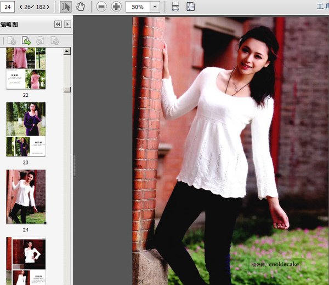Open the Tools panel at top right
The width and height of the screenshot is (329, 285).
[322, 7]
